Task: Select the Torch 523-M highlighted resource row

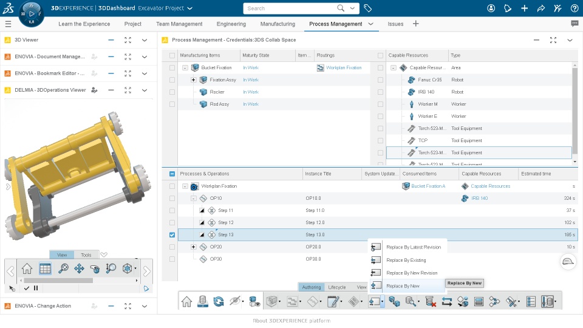Action: pos(479,153)
